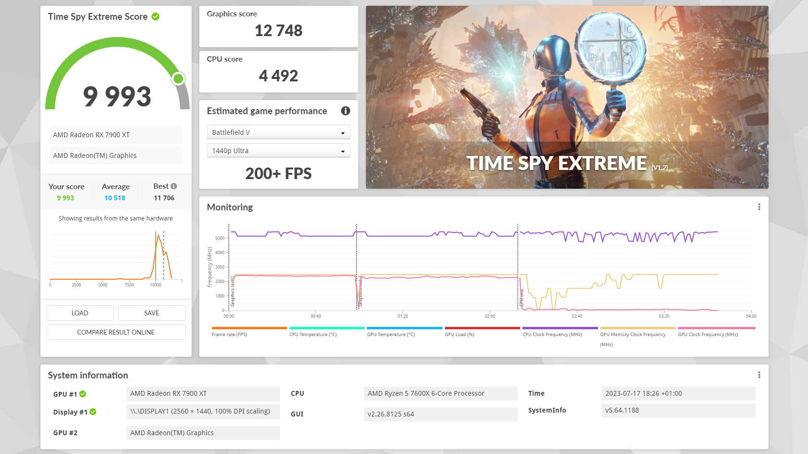The width and height of the screenshot is (808, 454).
Task: Open the 1440p Ultra quality dropdown
Action: click(x=278, y=150)
